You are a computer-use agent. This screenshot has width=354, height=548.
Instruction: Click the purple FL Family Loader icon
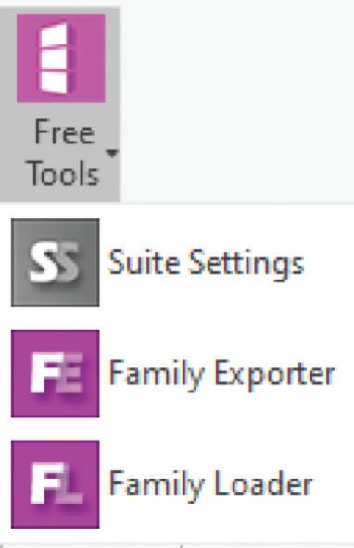click(x=56, y=484)
